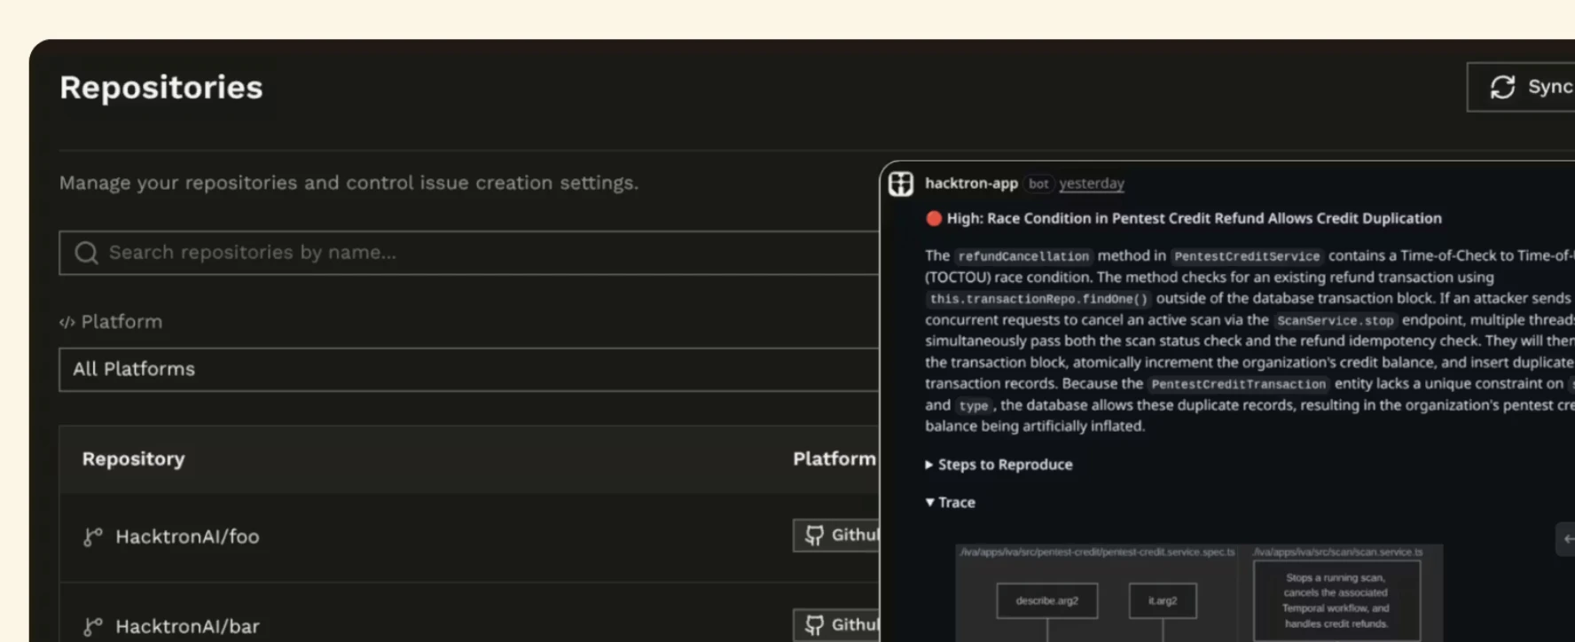Click the it.arg2 node in trace diagram
The width and height of the screenshot is (1575, 642).
click(x=1163, y=600)
